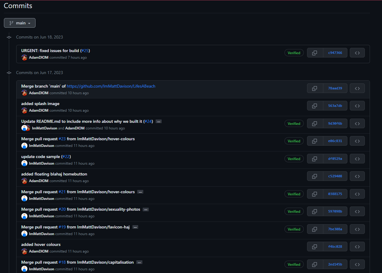Copy full SHA for commit c529408
Viewport: 382px width, 273px height.
315,176
